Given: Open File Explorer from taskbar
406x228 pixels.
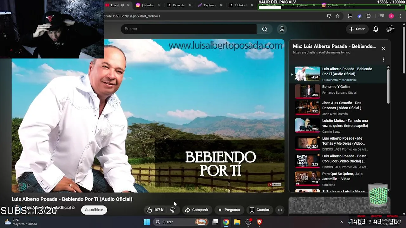Looking at the screenshot, I should (x=237, y=222).
